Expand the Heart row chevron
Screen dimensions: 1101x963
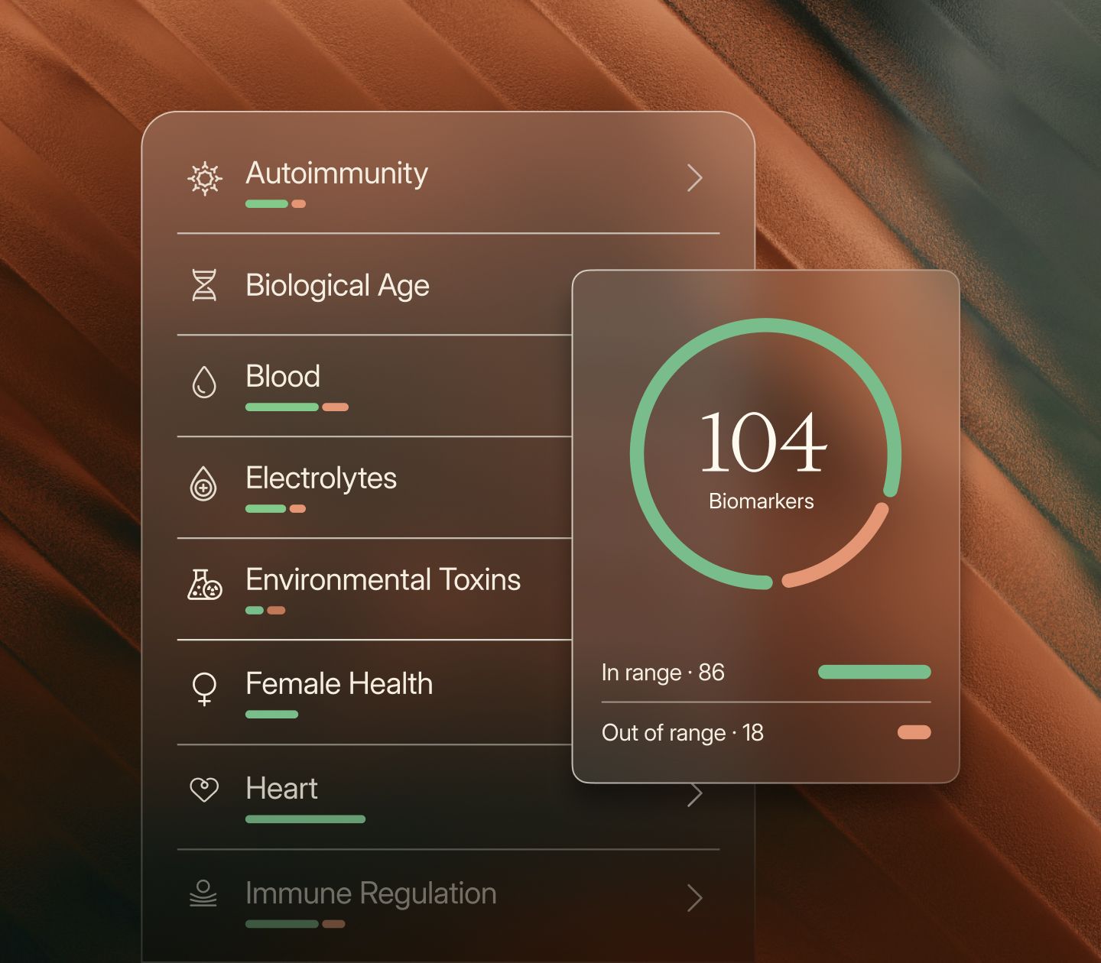coord(694,795)
